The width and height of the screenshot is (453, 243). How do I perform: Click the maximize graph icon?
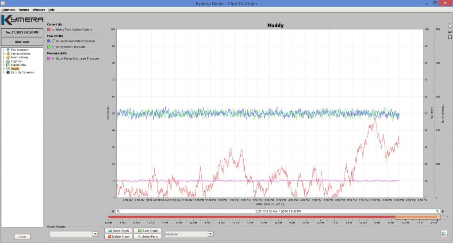[x=449, y=26]
